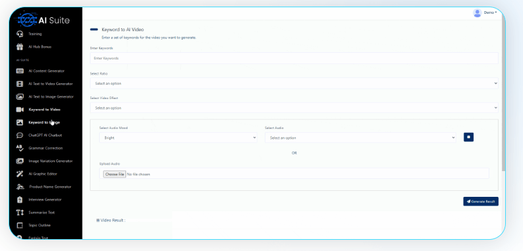Open AI Graphic Editor tool
This screenshot has height=251, width=523.
[43, 174]
